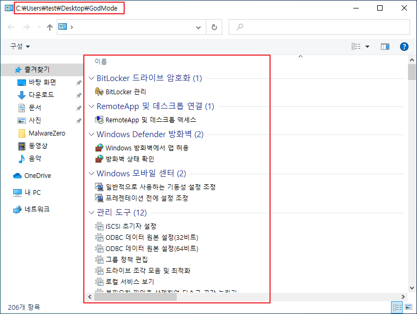
Task: Click the 음악 music note icon
Action: coord(22,159)
